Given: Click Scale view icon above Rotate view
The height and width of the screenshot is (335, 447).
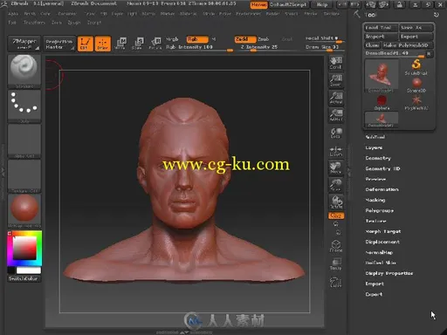Looking at the screenshot, I should [336, 185].
